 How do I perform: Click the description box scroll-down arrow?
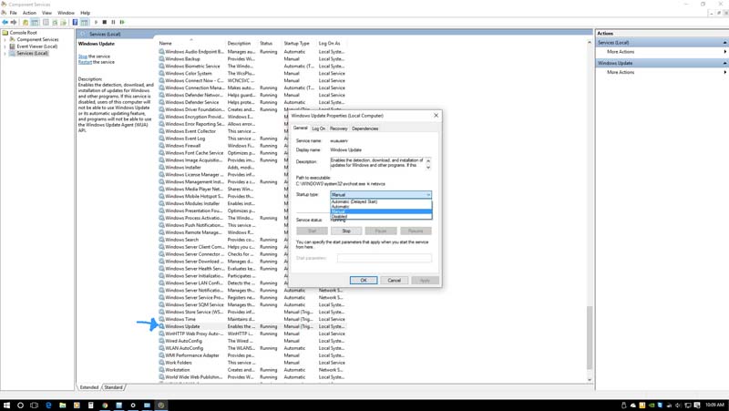tap(428, 168)
